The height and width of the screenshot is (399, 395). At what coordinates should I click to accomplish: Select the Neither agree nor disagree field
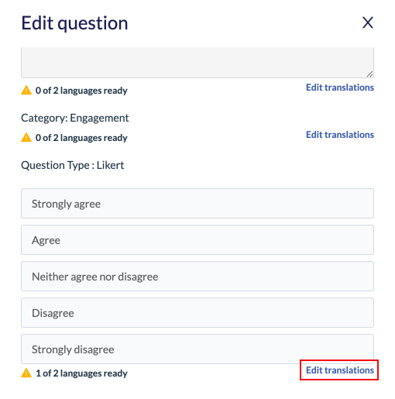pyautogui.click(x=197, y=277)
